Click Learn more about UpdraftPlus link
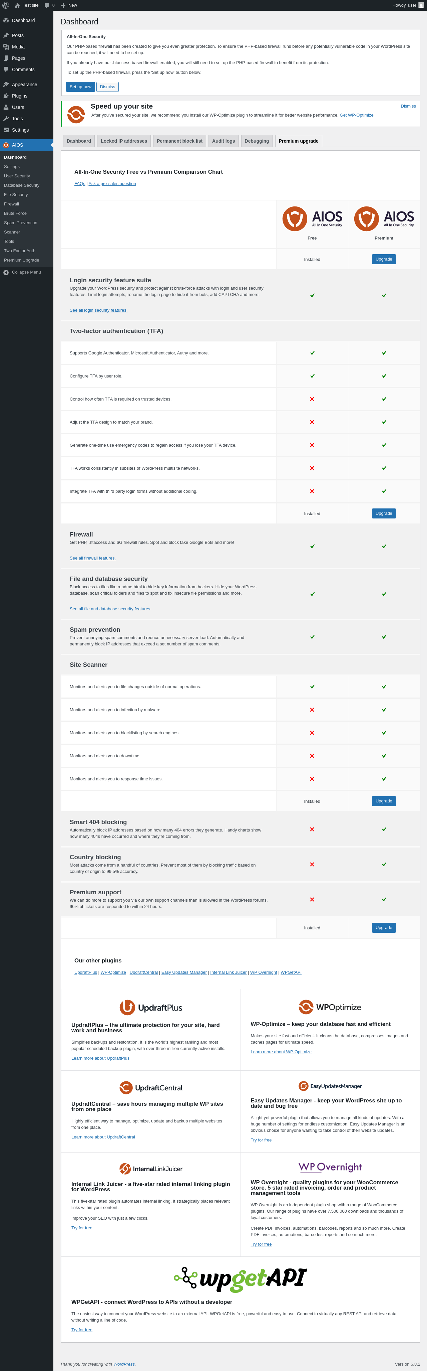The height and width of the screenshot is (1371, 427). [x=100, y=1058]
